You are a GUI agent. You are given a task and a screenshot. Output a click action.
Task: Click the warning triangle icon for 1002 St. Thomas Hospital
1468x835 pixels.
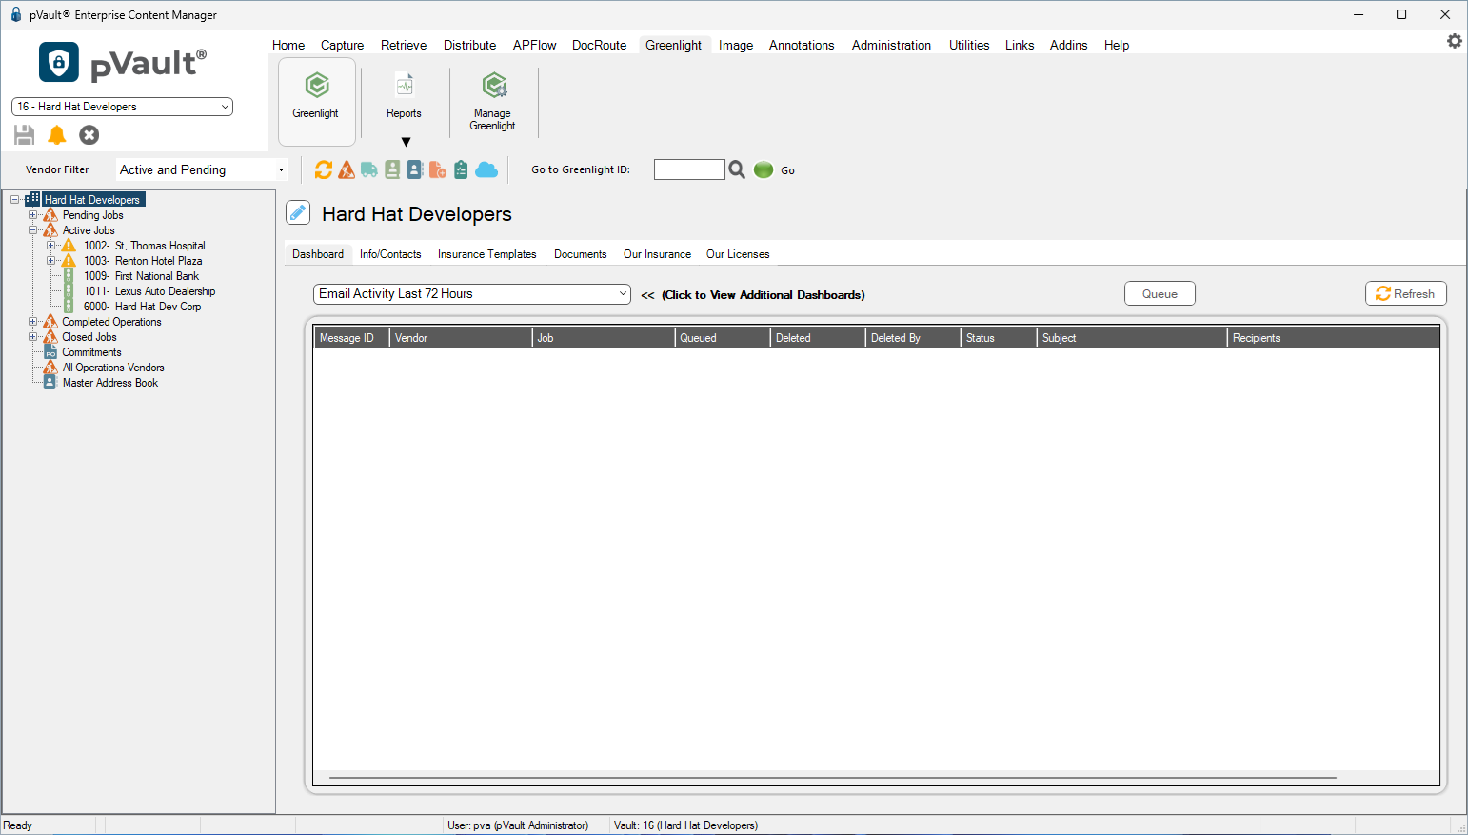tap(69, 246)
